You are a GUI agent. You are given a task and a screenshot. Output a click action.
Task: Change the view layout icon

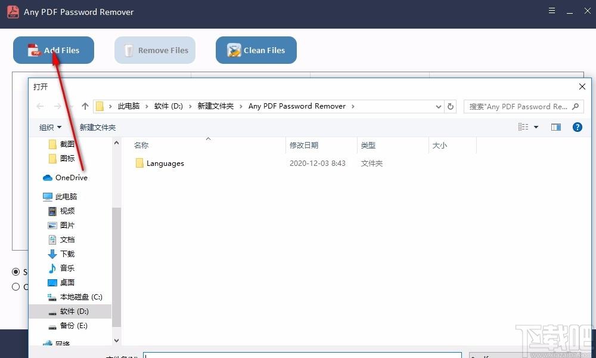(x=523, y=126)
